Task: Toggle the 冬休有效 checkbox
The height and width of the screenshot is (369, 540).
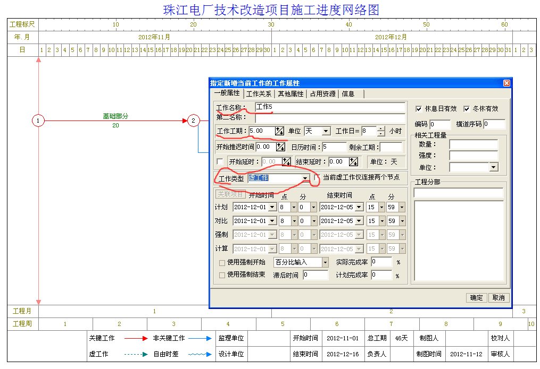Action: (467, 109)
